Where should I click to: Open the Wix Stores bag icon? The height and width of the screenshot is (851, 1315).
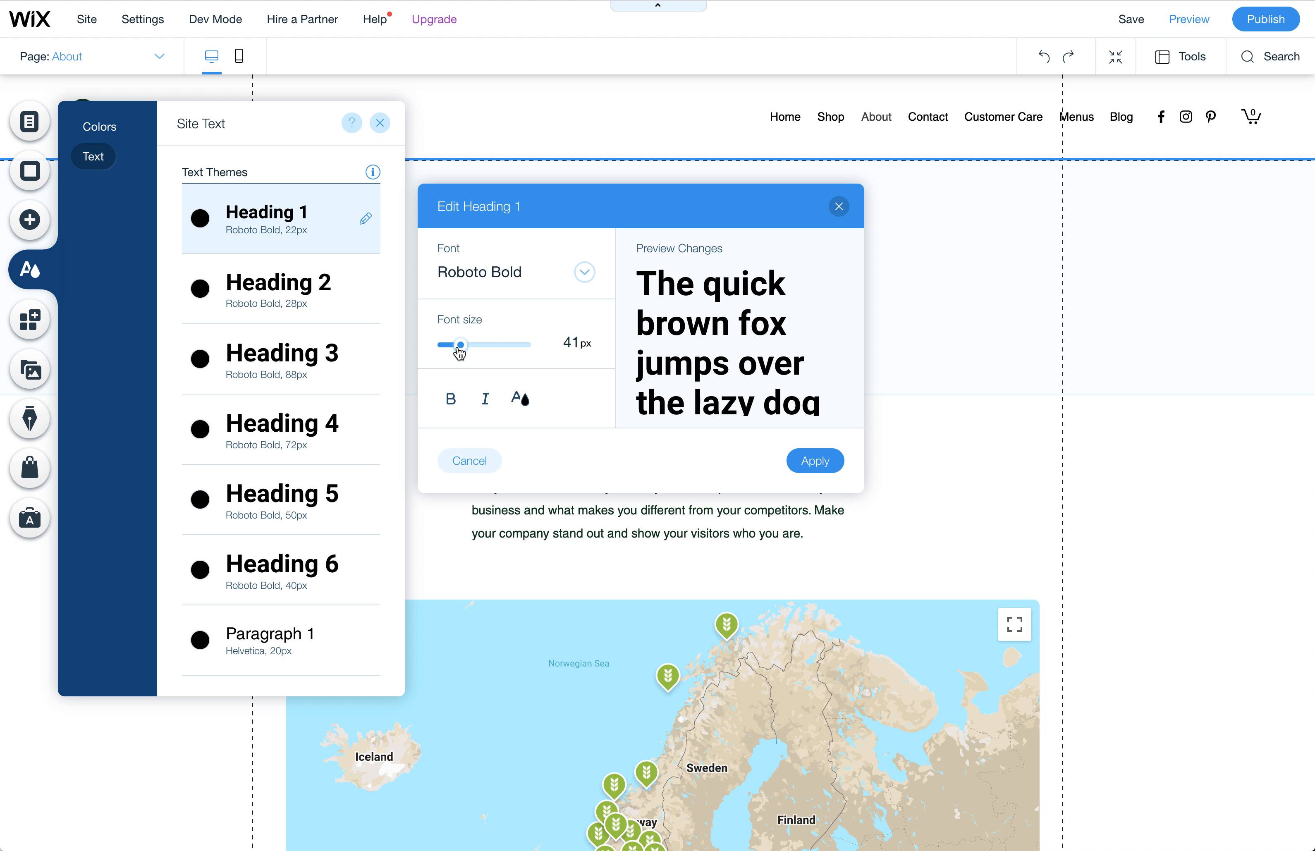click(30, 468)
